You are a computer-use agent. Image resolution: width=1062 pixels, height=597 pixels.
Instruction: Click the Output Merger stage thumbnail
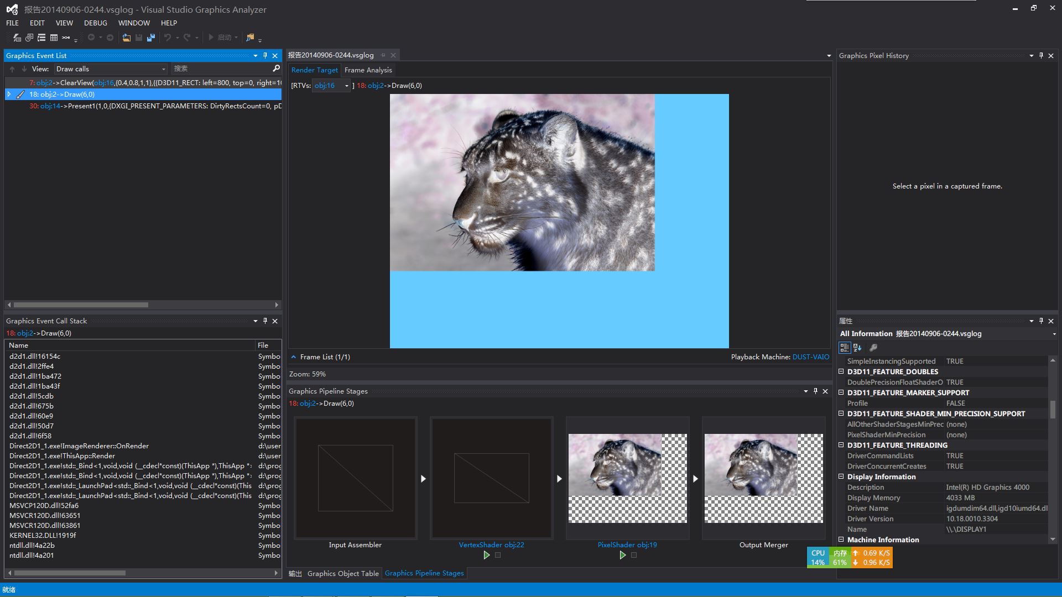[x=763, y=478]
